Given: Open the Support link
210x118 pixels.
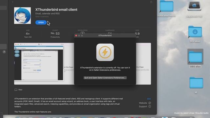Looking at the screenshot, I should click(145, 107).
